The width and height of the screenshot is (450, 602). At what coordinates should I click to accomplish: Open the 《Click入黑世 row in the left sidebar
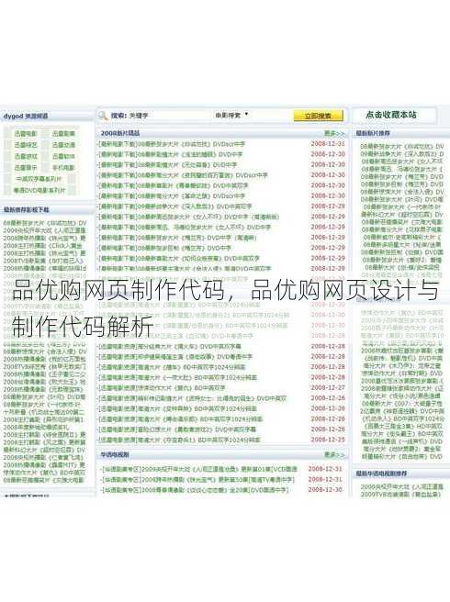[x=45, y=246]
